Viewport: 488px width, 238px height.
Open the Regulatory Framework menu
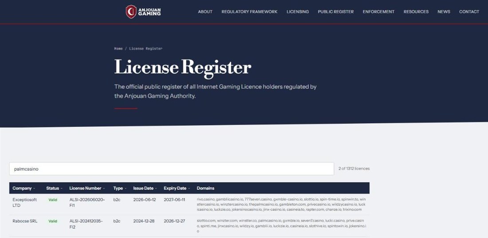point(249,12)
